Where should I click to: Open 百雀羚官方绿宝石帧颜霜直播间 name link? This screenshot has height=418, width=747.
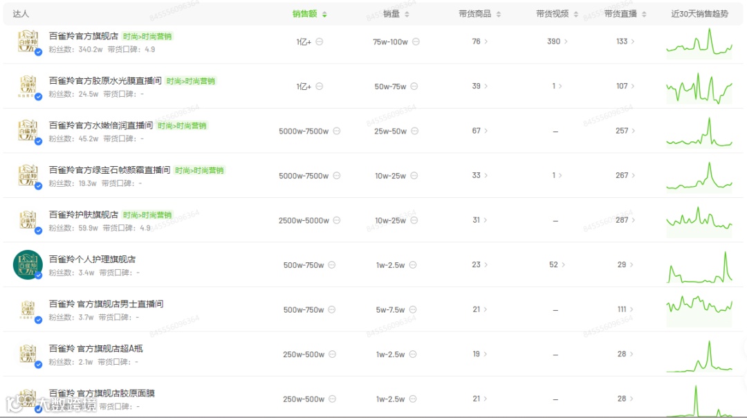(x=109, y=170)
